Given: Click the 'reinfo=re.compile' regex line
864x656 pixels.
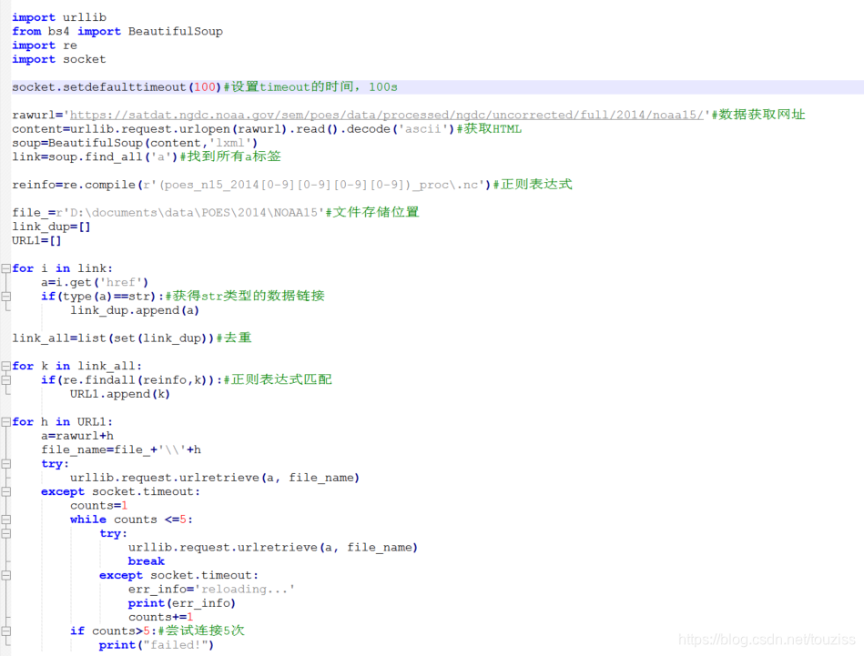Looking at the screenshot, I should pos(292,185).
